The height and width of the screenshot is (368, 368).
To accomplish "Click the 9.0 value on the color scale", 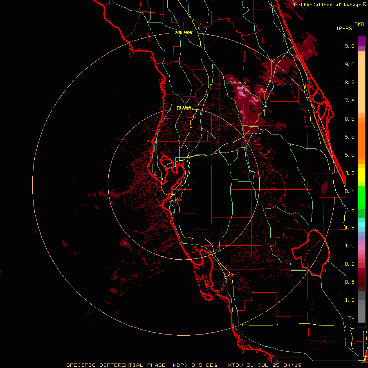I will tap(350, 64).
